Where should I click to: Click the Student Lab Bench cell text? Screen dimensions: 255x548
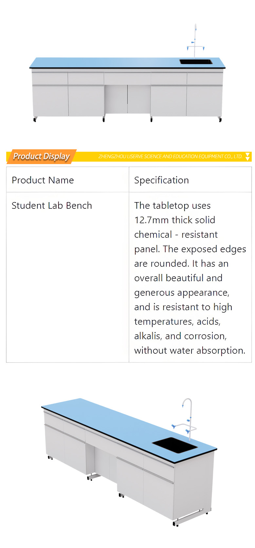click(52, 206)
